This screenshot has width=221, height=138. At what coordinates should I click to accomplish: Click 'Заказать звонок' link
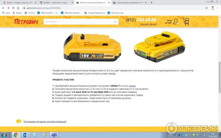(x=148, y=24)
